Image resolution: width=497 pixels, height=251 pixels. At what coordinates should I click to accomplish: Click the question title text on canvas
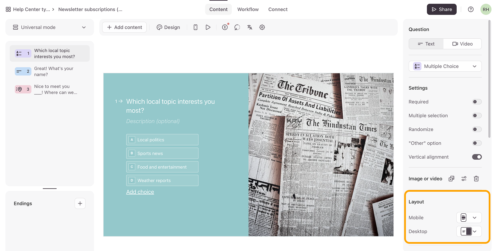pyautogui.click(x=170, y=106)
